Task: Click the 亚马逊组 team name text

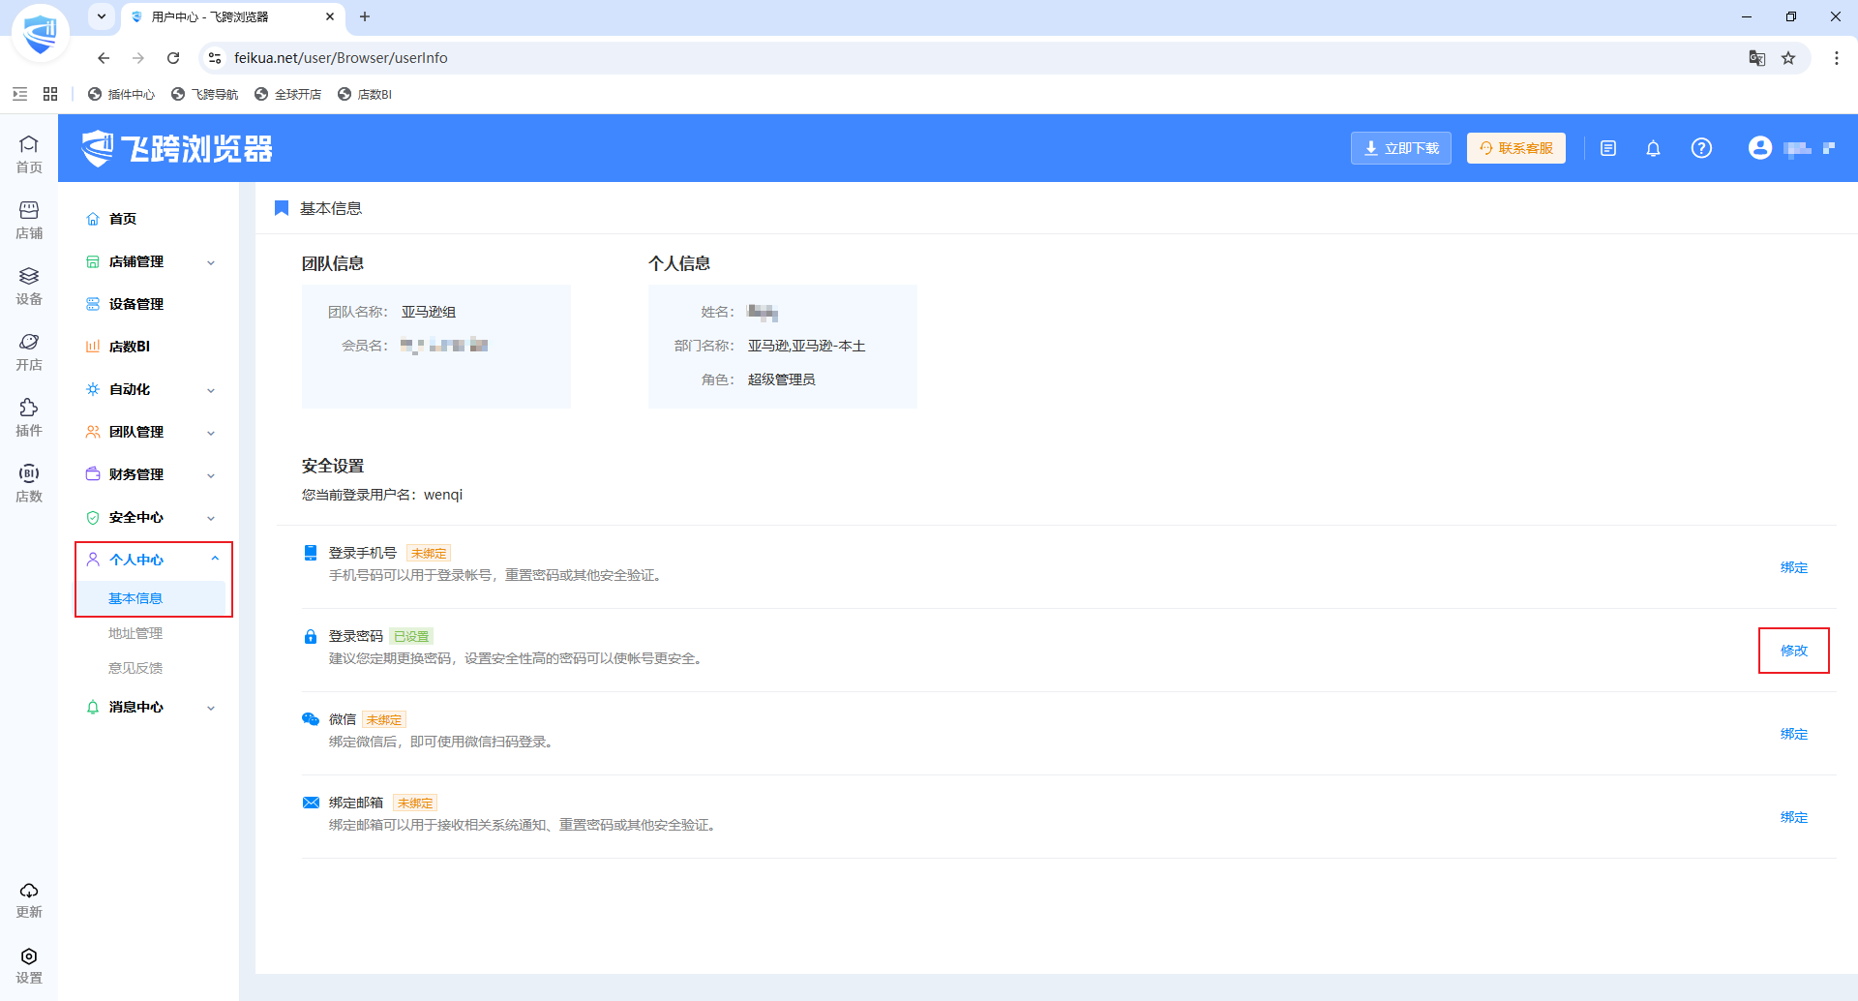Action: (x=429, y=312)
